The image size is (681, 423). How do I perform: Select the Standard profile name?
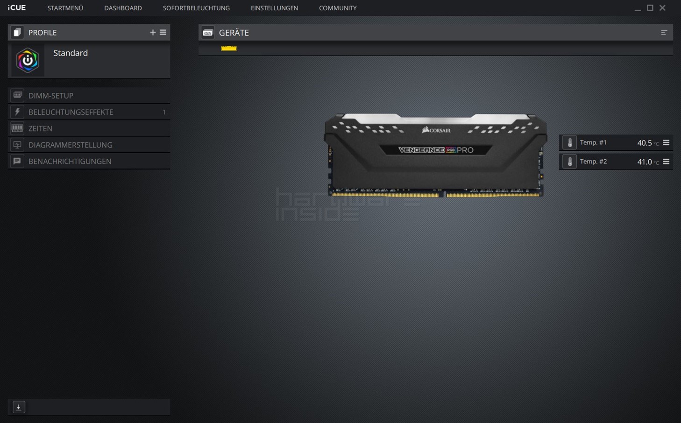[71, 53]
